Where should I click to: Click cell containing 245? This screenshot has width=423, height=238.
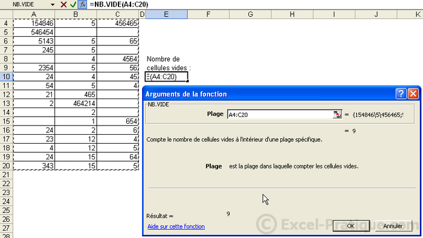click(x=34, y=50)
